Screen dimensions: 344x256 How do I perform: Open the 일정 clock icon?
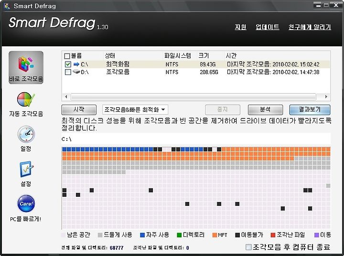click(x=26, y=134)
